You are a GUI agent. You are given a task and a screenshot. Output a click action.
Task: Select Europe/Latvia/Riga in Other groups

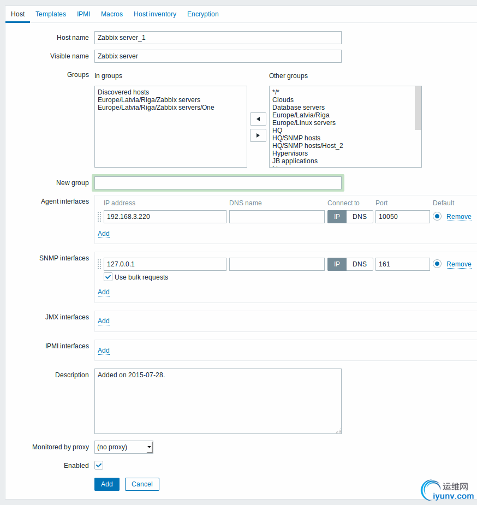tap(301, 115)
